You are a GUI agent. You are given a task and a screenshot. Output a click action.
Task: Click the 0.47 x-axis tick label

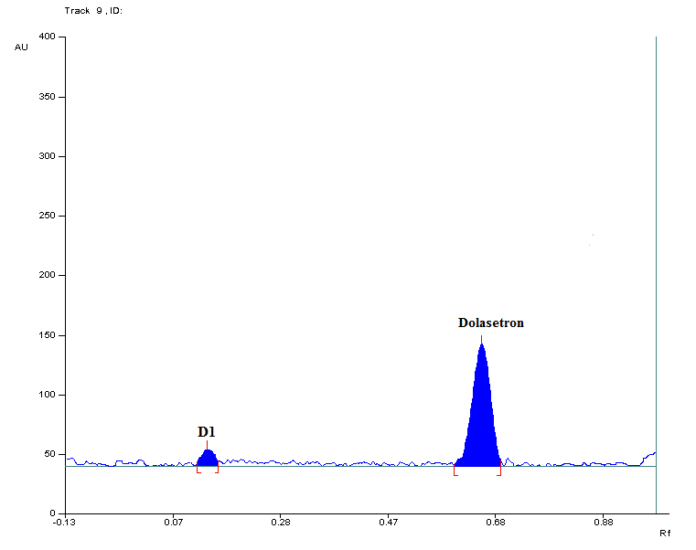click(x=388, y=524)
